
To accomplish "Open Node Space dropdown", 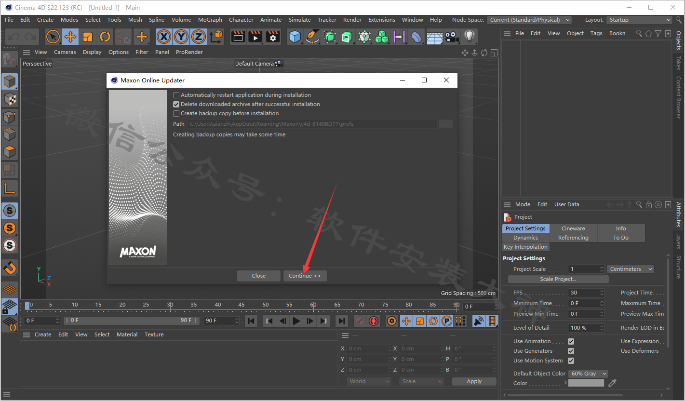I will coord(529,20).
